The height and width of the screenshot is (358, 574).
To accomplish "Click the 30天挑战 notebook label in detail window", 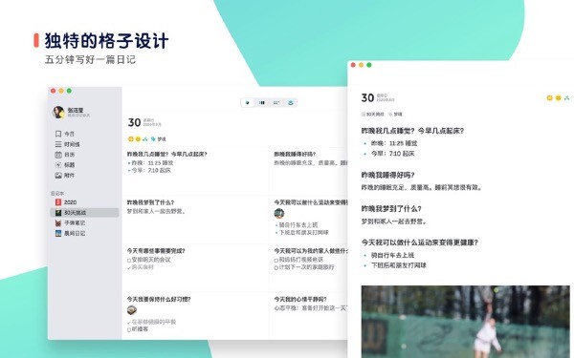I will (x=373, y=115).
